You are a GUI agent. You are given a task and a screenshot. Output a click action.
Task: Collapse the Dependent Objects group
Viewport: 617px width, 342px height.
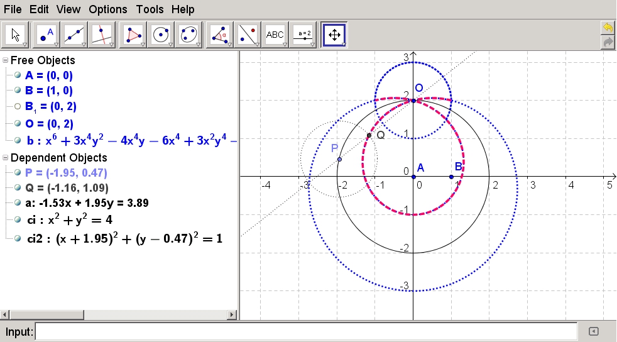6,158
